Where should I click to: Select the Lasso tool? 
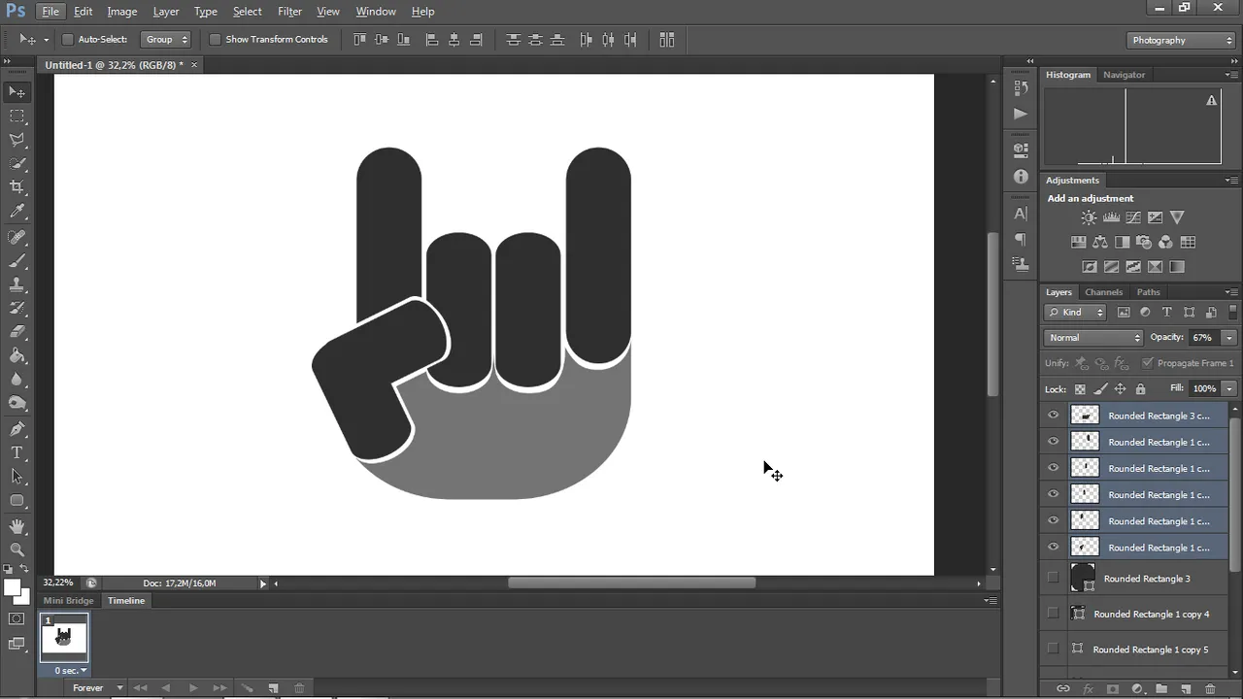click(x=17, y=140)
